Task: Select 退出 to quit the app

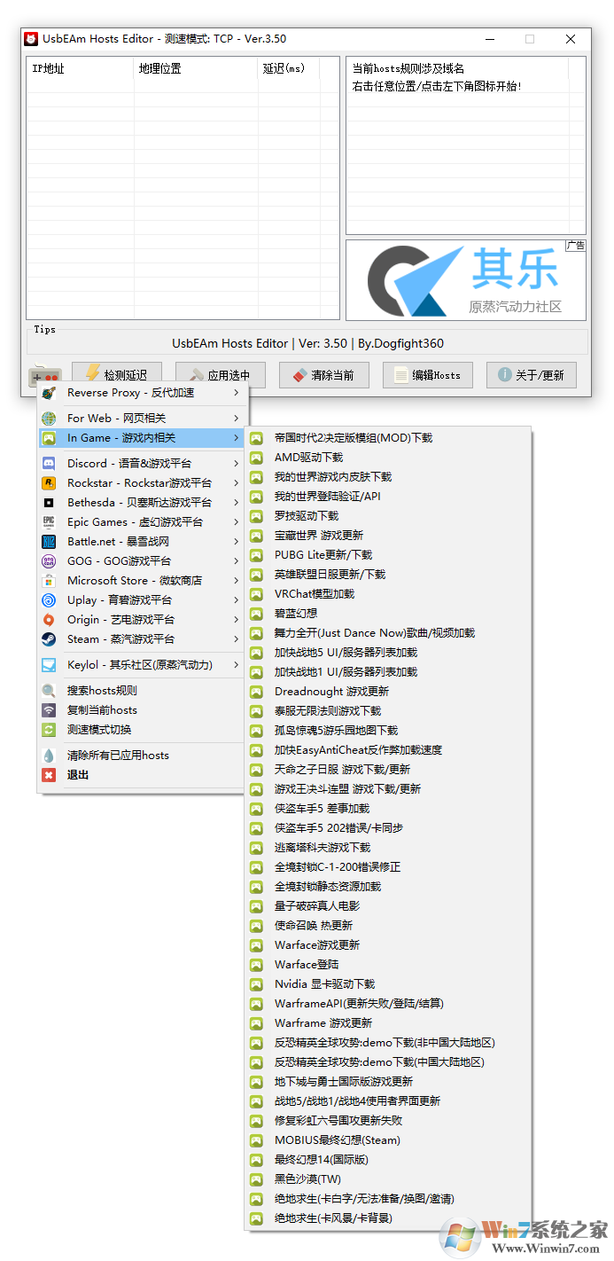Action: (141, 774)
